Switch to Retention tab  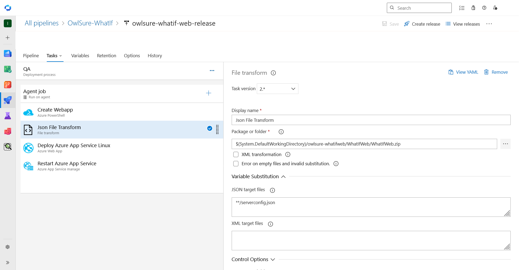[107, 56]
